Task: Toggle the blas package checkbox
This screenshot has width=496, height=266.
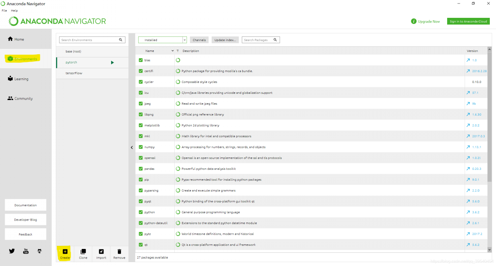Action: pos(141,60)
